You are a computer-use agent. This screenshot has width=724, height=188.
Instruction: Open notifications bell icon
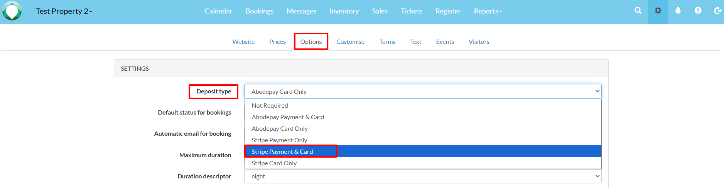[678, 11]
